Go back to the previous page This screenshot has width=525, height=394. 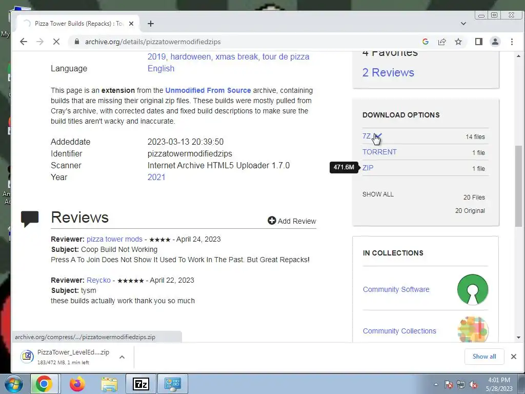click(23, 42)
